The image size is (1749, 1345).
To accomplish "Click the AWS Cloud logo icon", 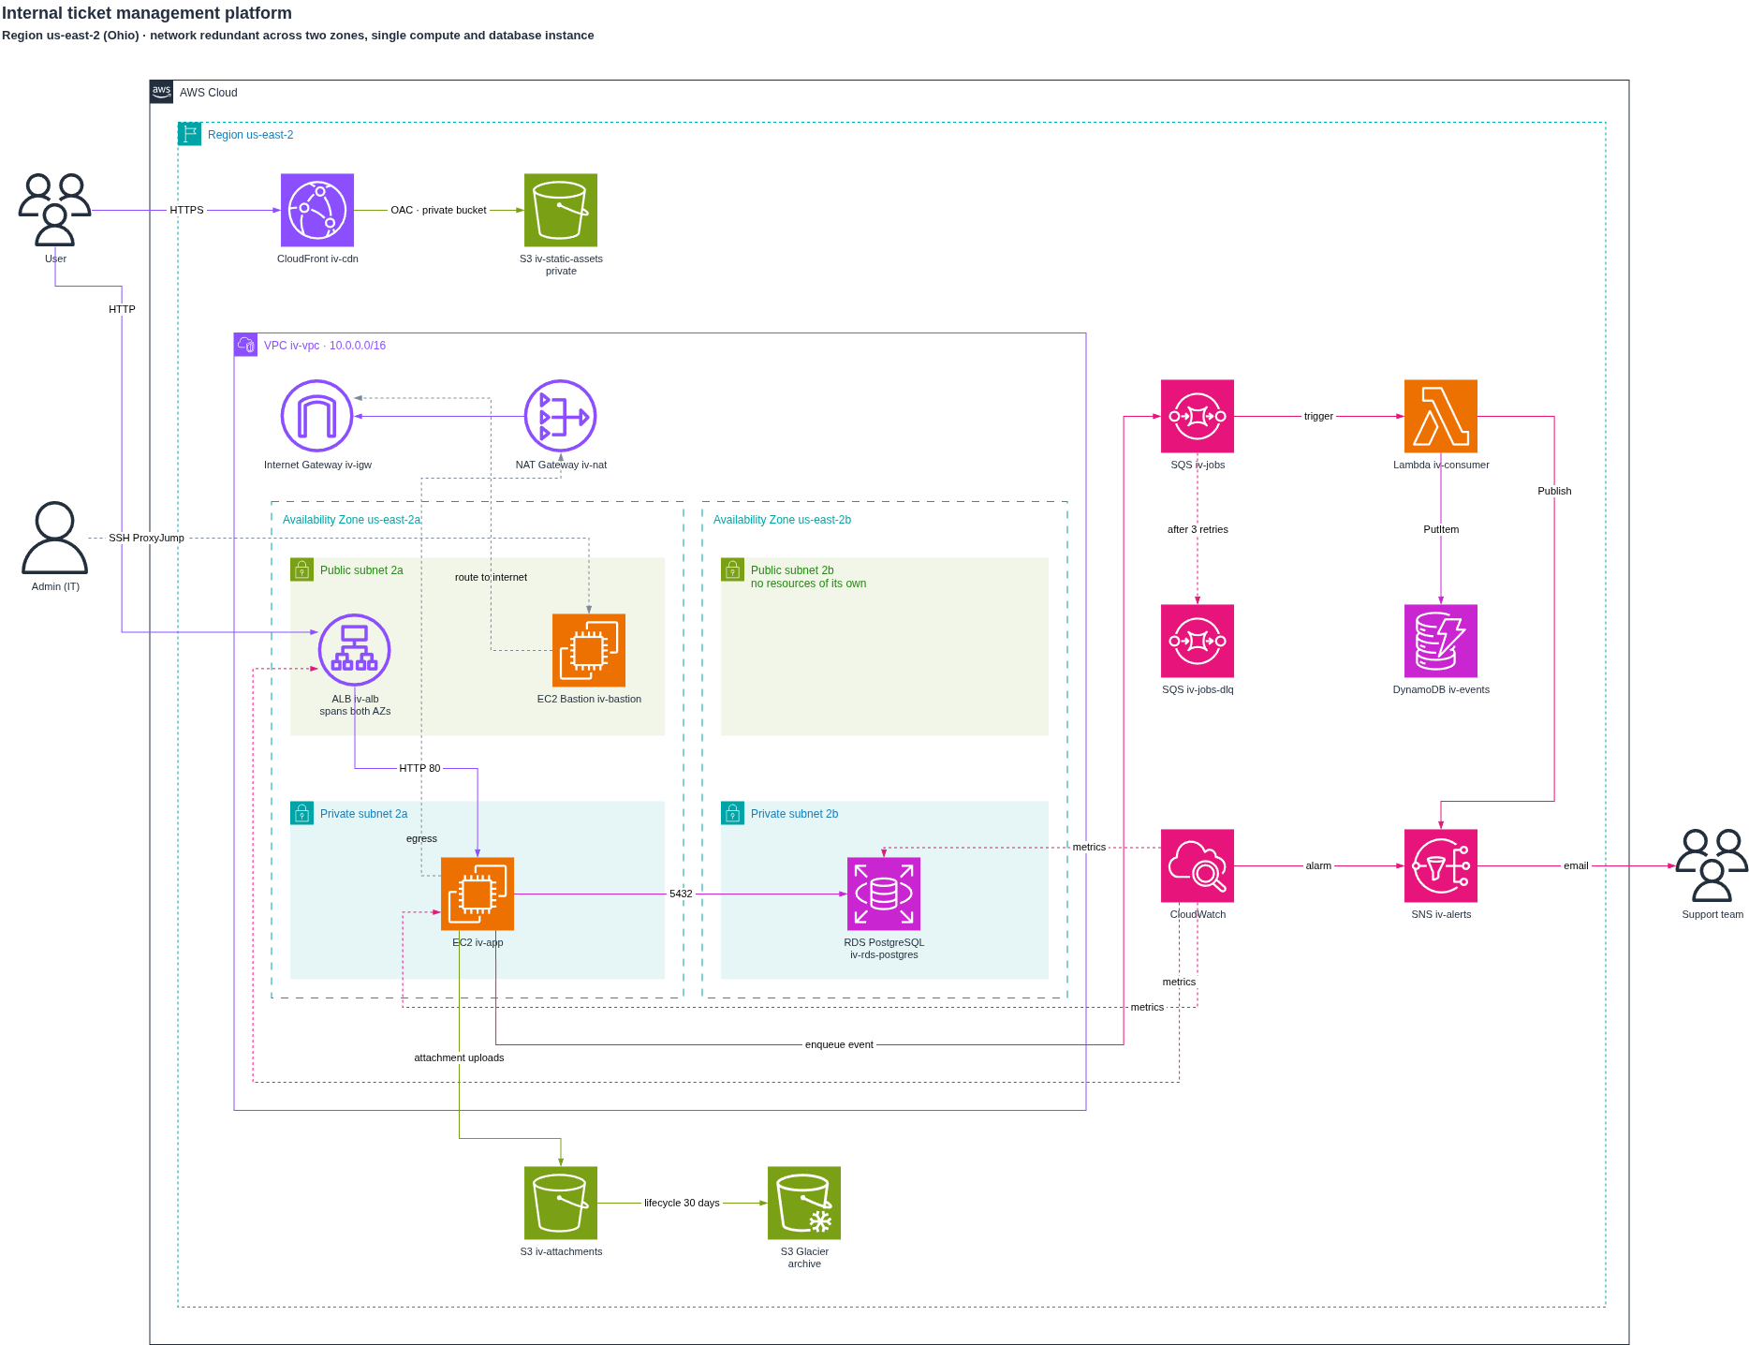I will [x=162, y=92].
